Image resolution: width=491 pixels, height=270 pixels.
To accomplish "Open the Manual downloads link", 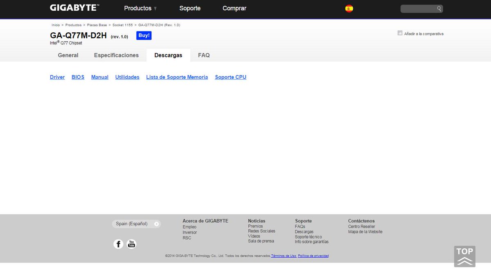I will point(100,77).
